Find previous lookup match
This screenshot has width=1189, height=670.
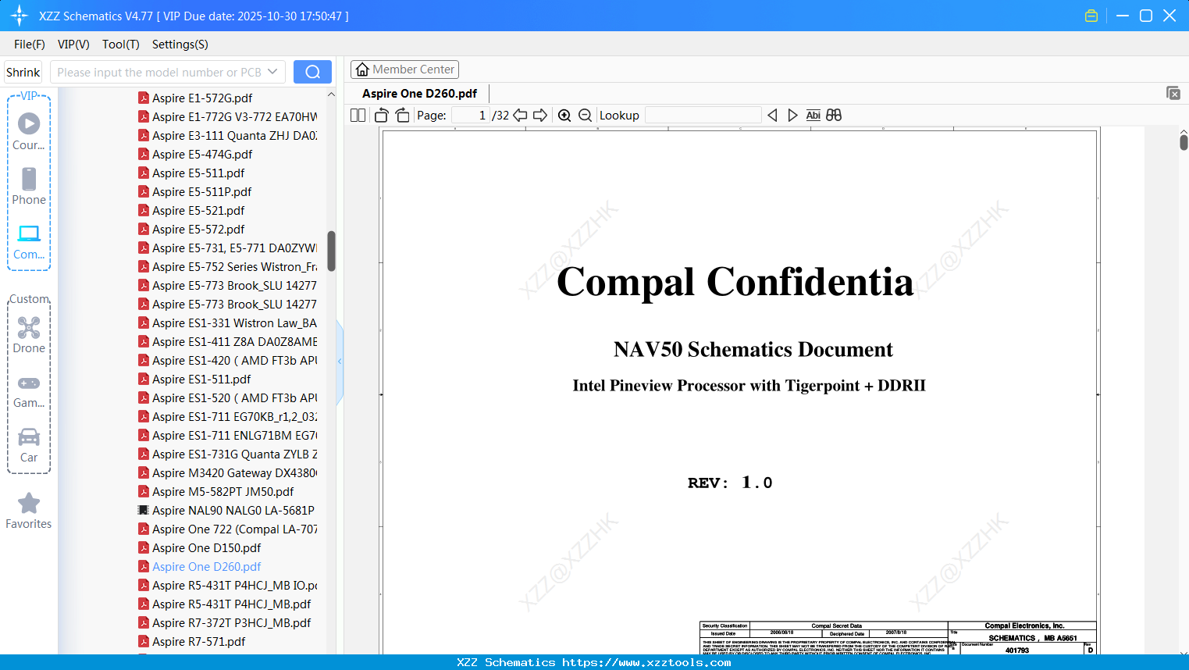[x=772, y=116]
